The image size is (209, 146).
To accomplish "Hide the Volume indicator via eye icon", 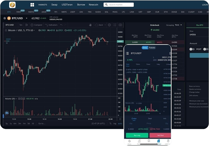I will click(19, 99).
